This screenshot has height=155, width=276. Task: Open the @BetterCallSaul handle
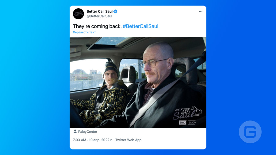pyautogui.click(x=99, y=16)
